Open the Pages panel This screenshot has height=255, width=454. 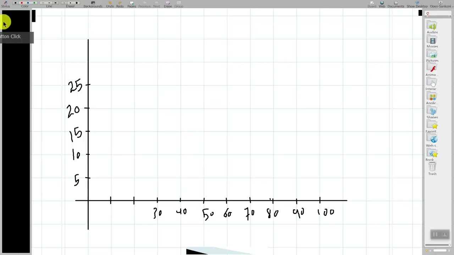pyautogui.click(x=132, y=4)
